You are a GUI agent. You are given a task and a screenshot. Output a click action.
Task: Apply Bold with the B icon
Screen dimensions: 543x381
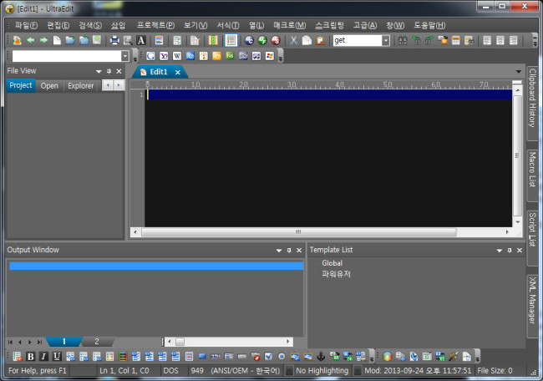pyautogui.click(x=31, y=357)
